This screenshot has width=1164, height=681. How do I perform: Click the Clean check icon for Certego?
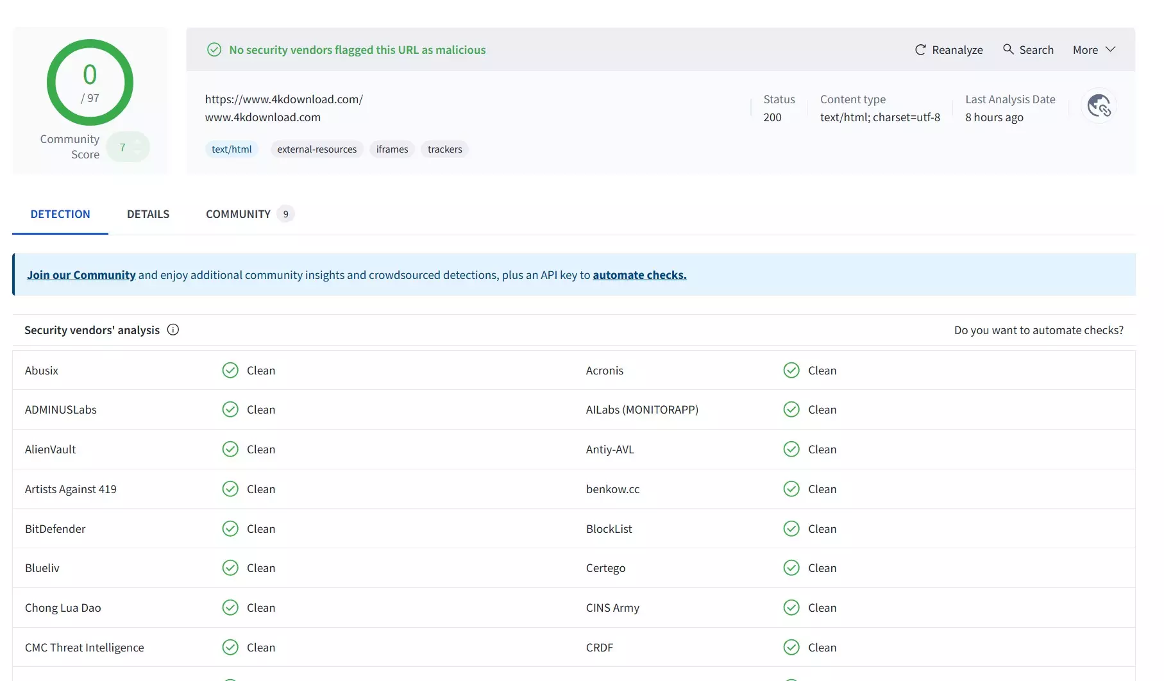(791, 567)
